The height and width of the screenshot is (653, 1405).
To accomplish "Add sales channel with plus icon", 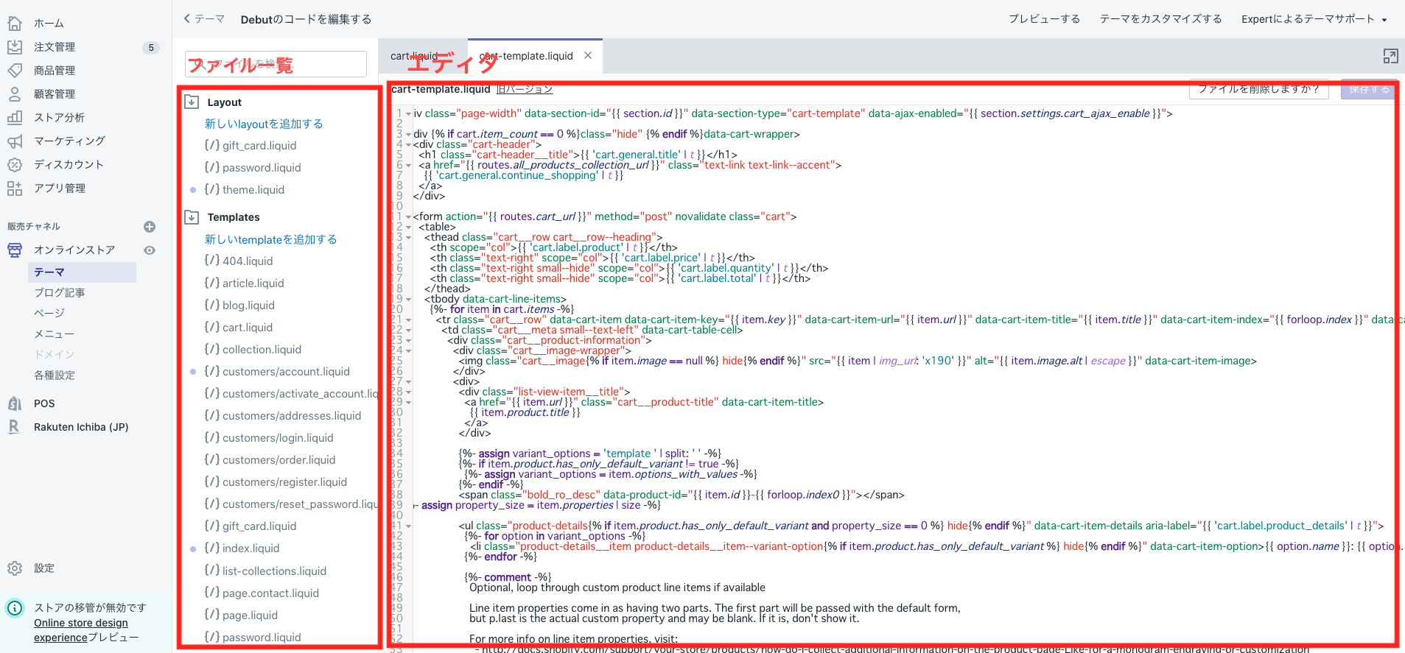I will coord(150,227).
